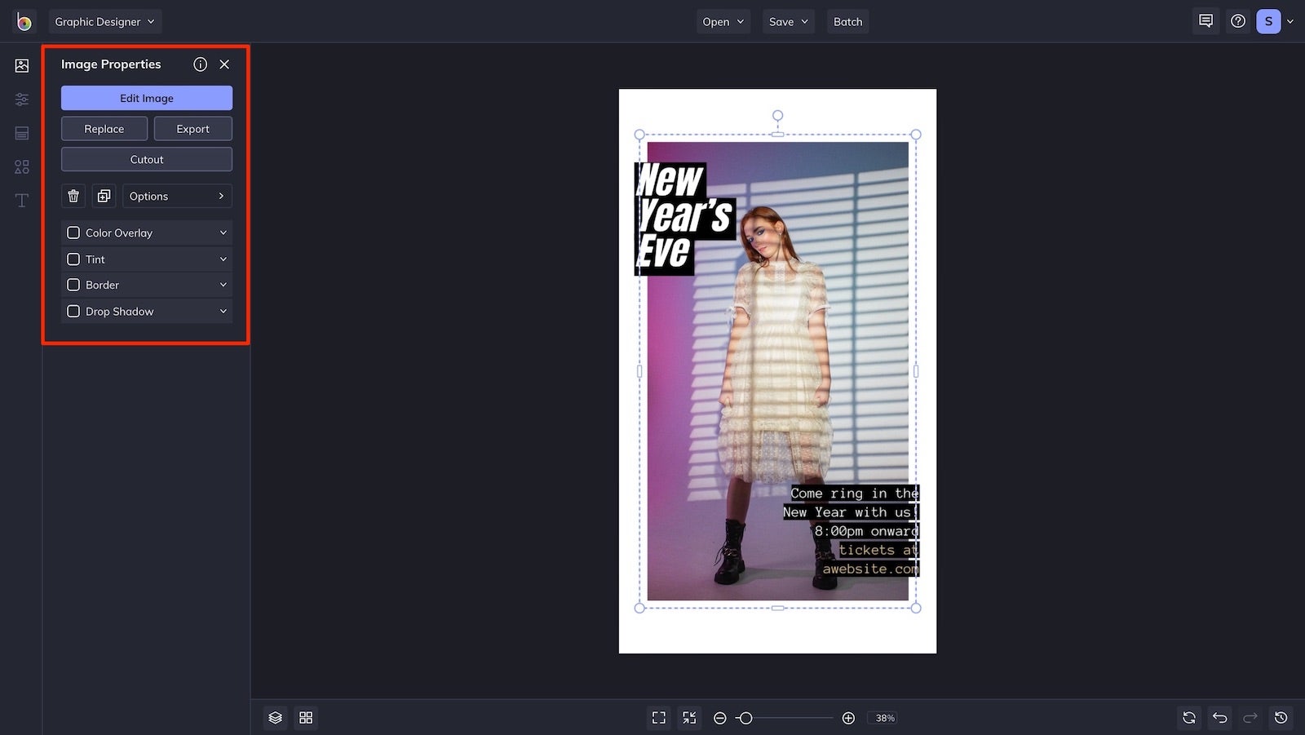The image size is (1305, 735).
Task: Enable the Color Overlay checkbox
Action: tap(73, 232)
